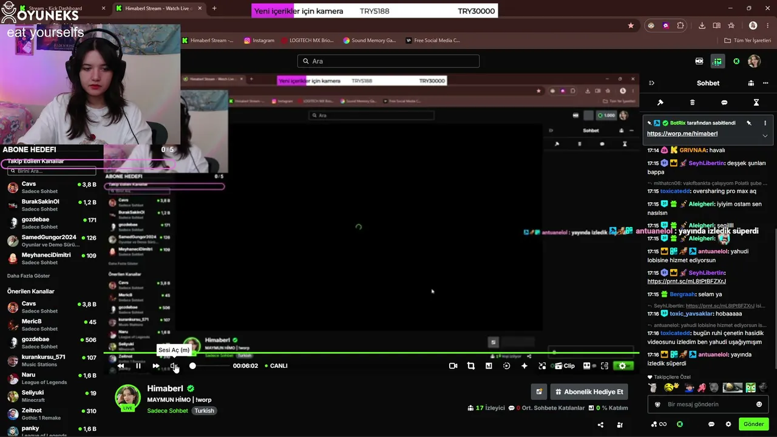Search followed channels in Birini Ara field

(52, 171)
